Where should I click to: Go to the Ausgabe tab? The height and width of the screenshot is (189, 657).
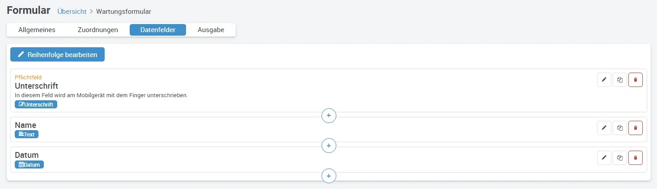click(x=211, y=30)
